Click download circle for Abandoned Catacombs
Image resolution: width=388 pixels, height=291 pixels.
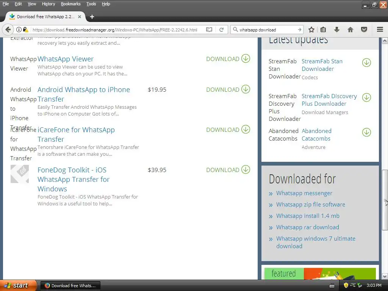click(366, 132)
